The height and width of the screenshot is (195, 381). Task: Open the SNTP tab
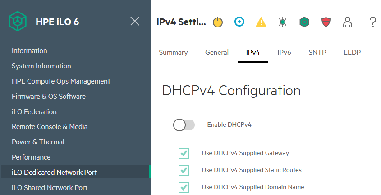pos(317,53)
